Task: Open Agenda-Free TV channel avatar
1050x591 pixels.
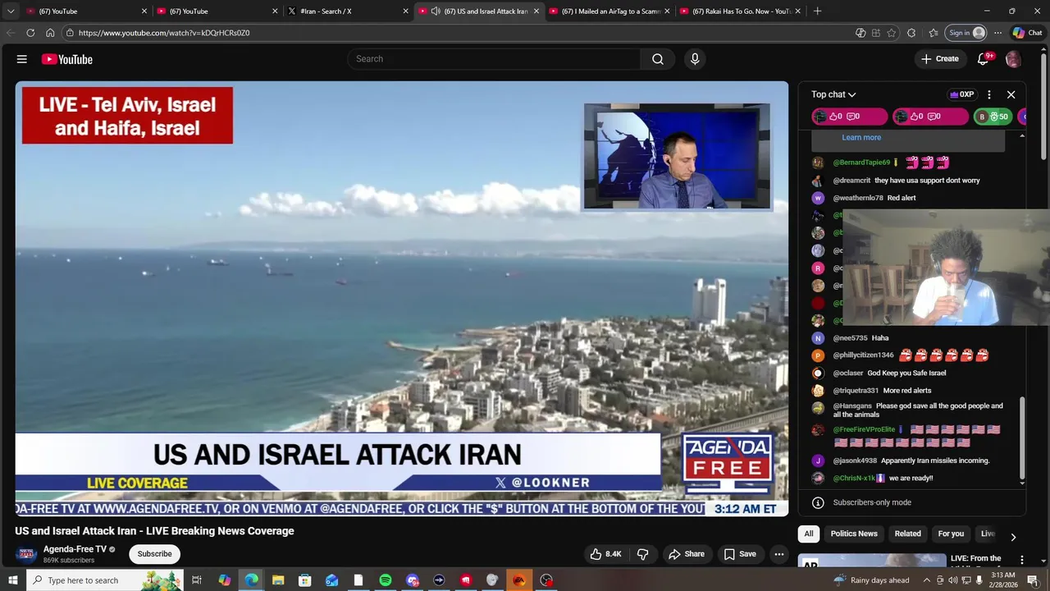Action: pyautogui.click(x=26, y=554)
